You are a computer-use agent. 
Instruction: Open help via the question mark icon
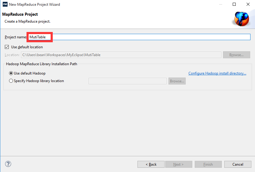pyautogui.click(x=8, y=164)
